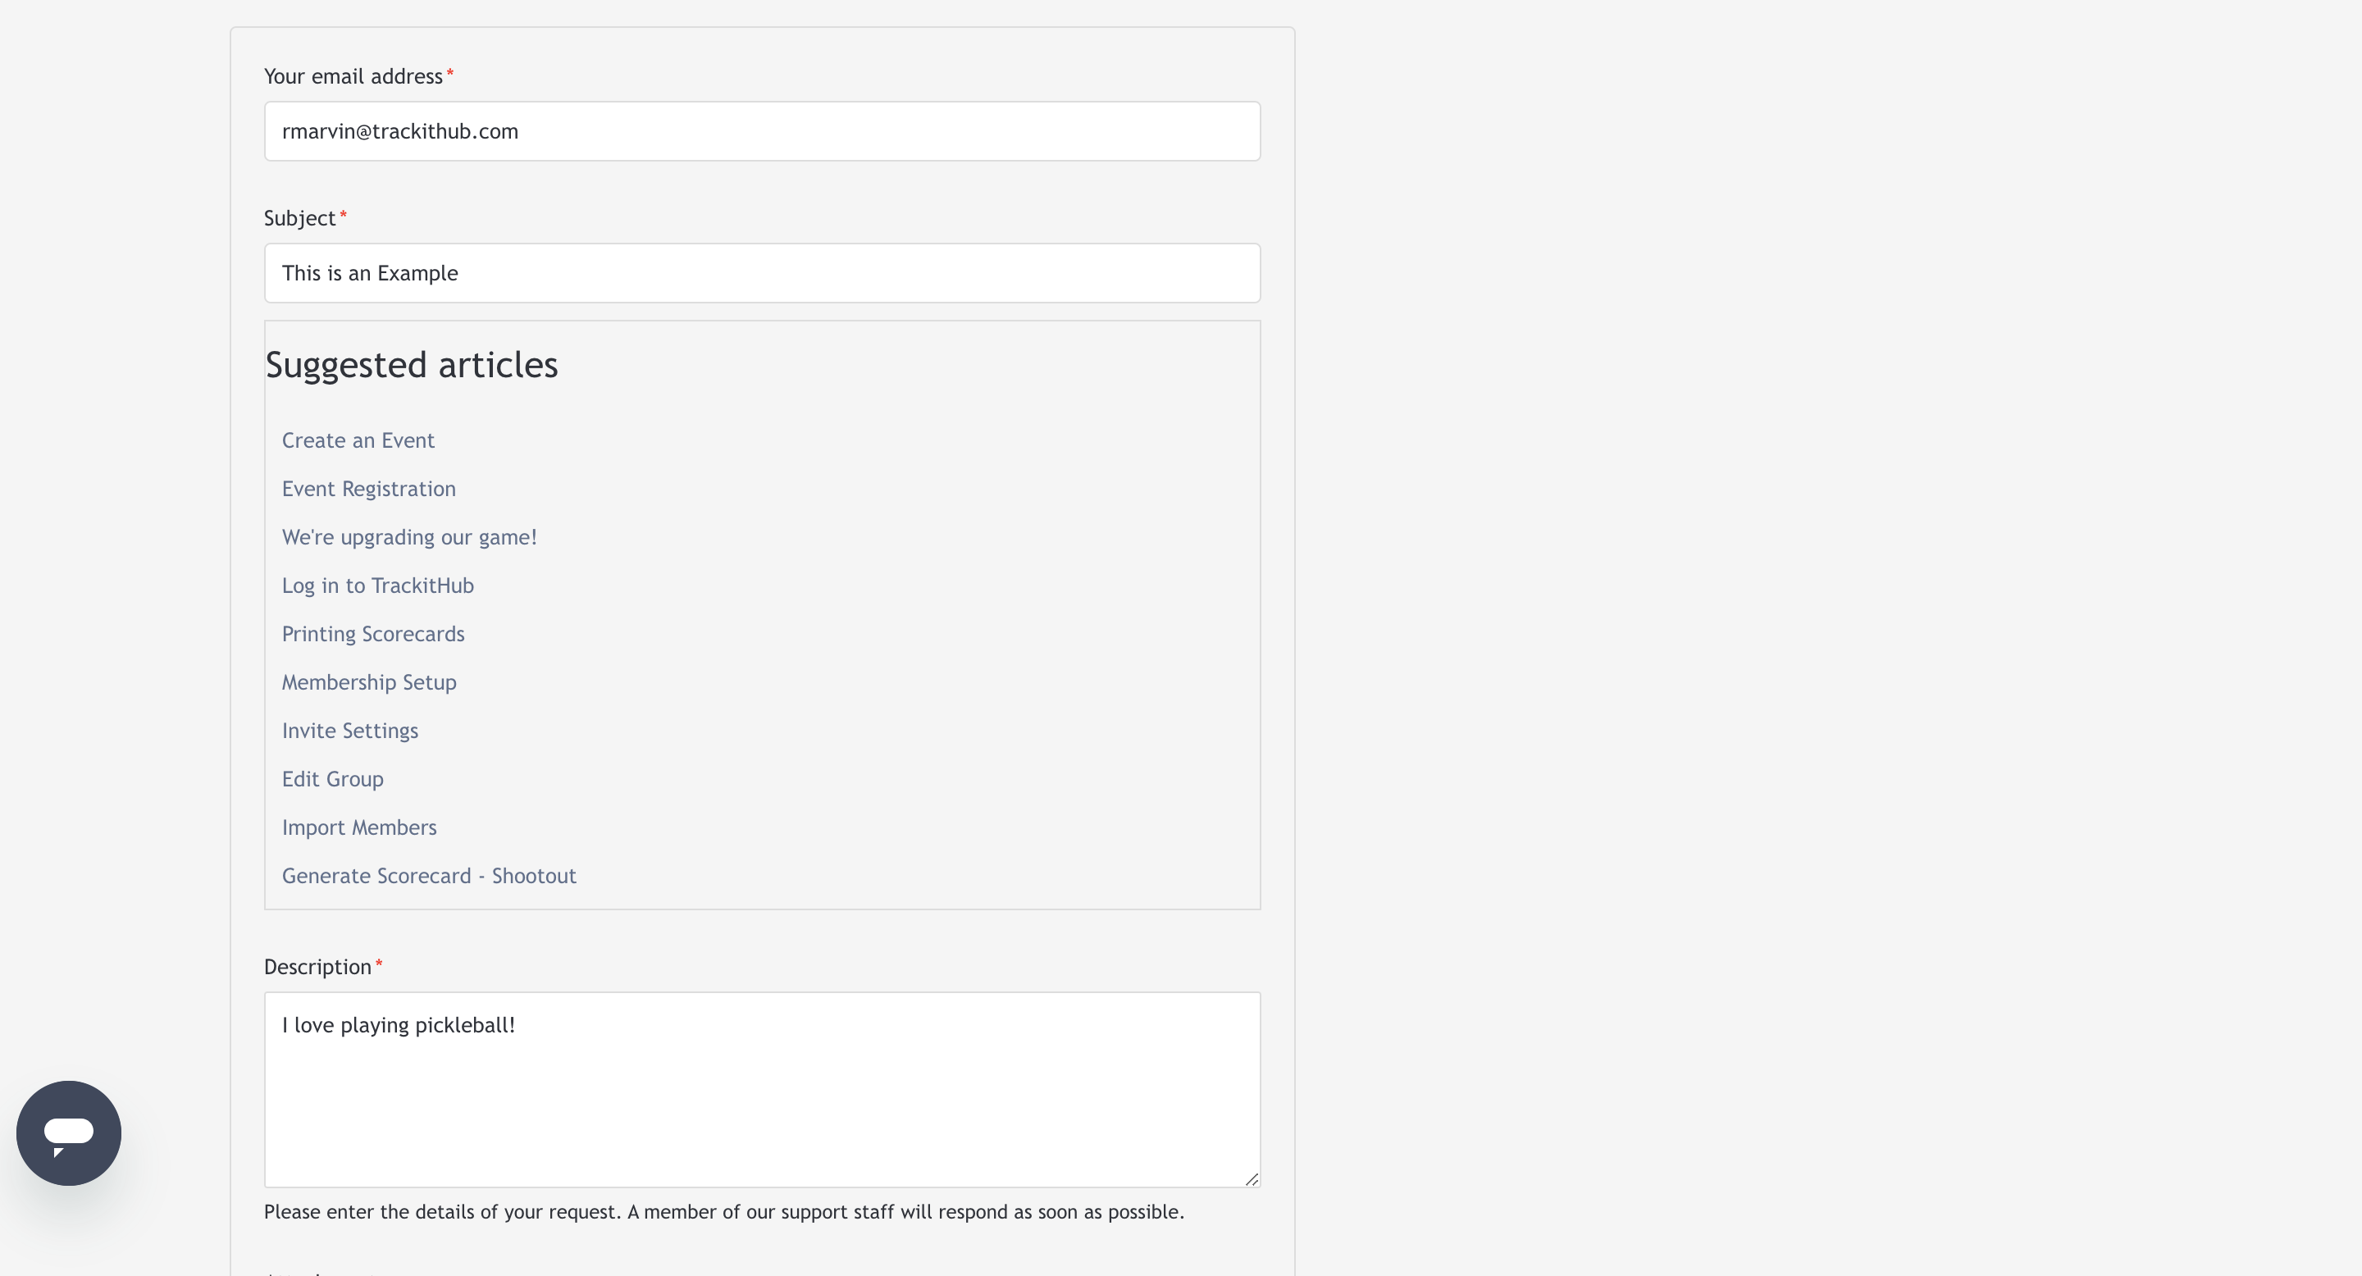Open We're upgrading our game! article
Viewport: 2362px width, 1276px height.
[x=409, y=537]
